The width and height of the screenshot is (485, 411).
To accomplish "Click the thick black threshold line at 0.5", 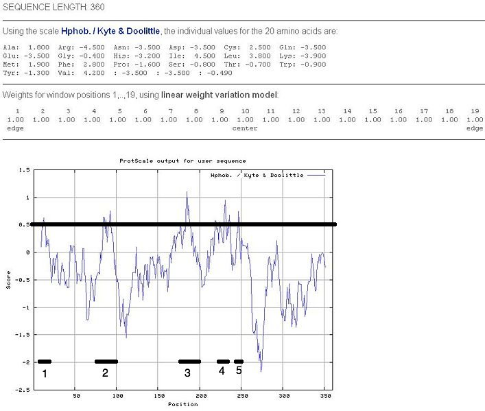I will (x=288, y=224).
